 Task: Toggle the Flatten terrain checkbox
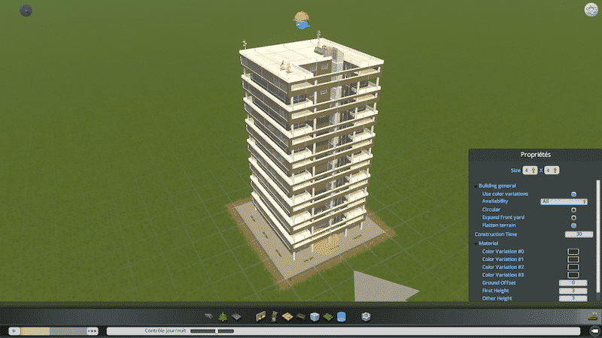(573, 225)
